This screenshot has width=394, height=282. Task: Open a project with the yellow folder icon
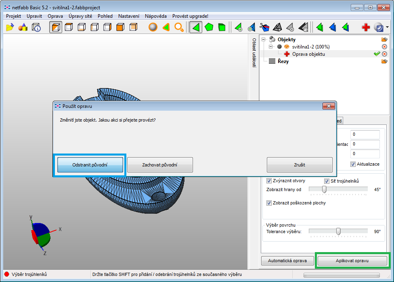[9, 27]
